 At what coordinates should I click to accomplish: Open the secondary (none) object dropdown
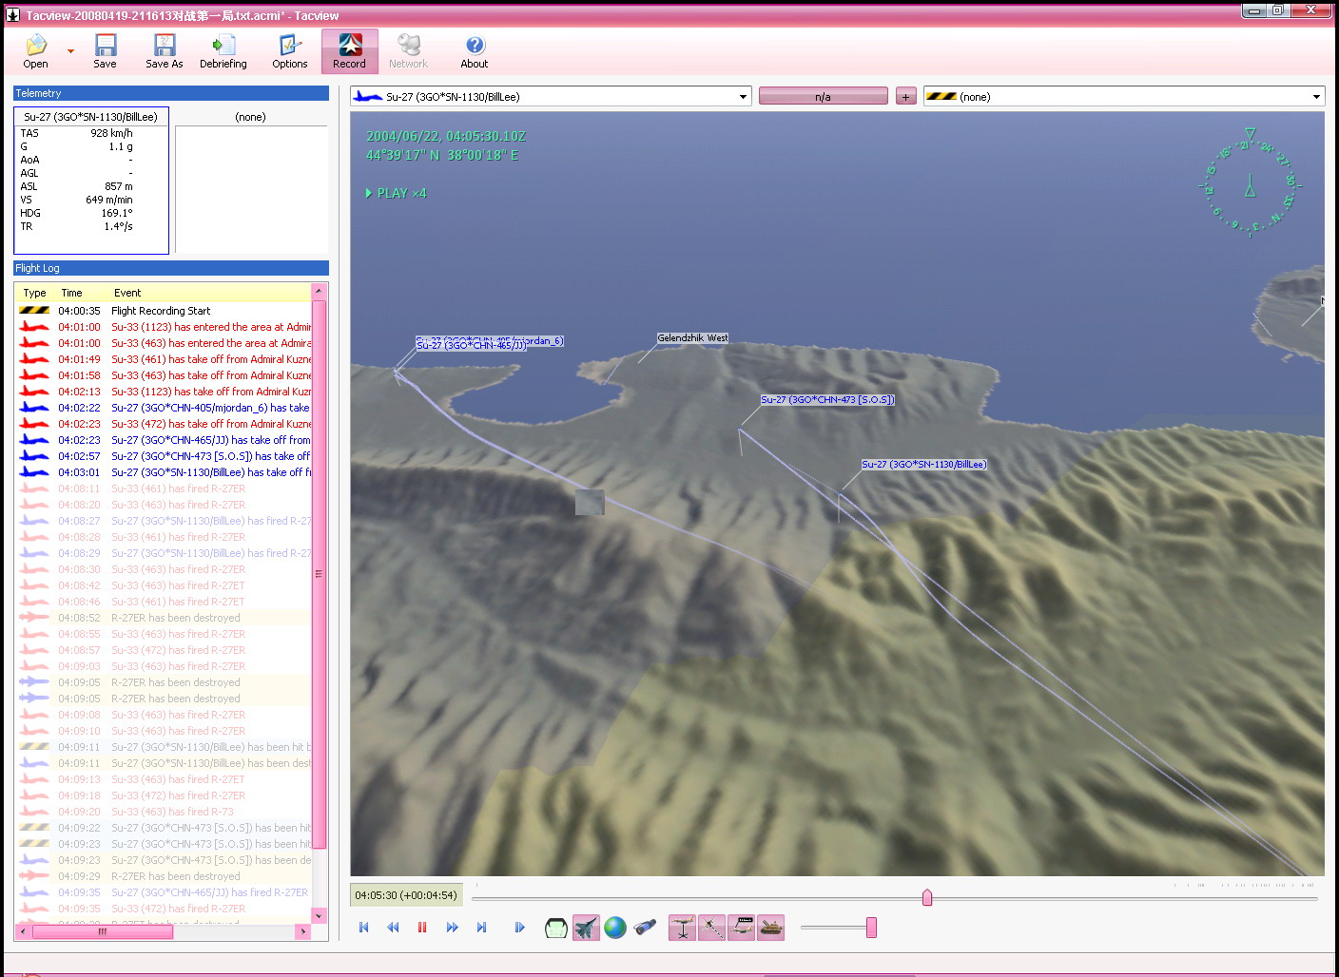click(x=1316, y=97)
